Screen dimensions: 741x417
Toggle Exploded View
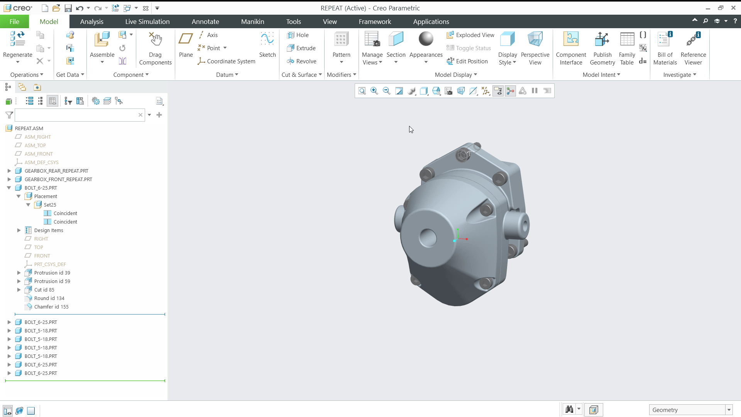tap(470, 35)
